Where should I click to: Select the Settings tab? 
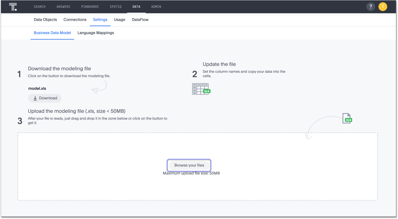(x=100, y=20)
